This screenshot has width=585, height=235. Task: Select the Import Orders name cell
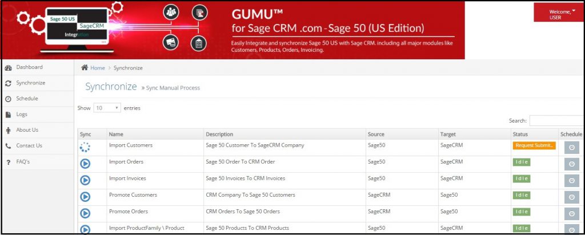[155, 164]
